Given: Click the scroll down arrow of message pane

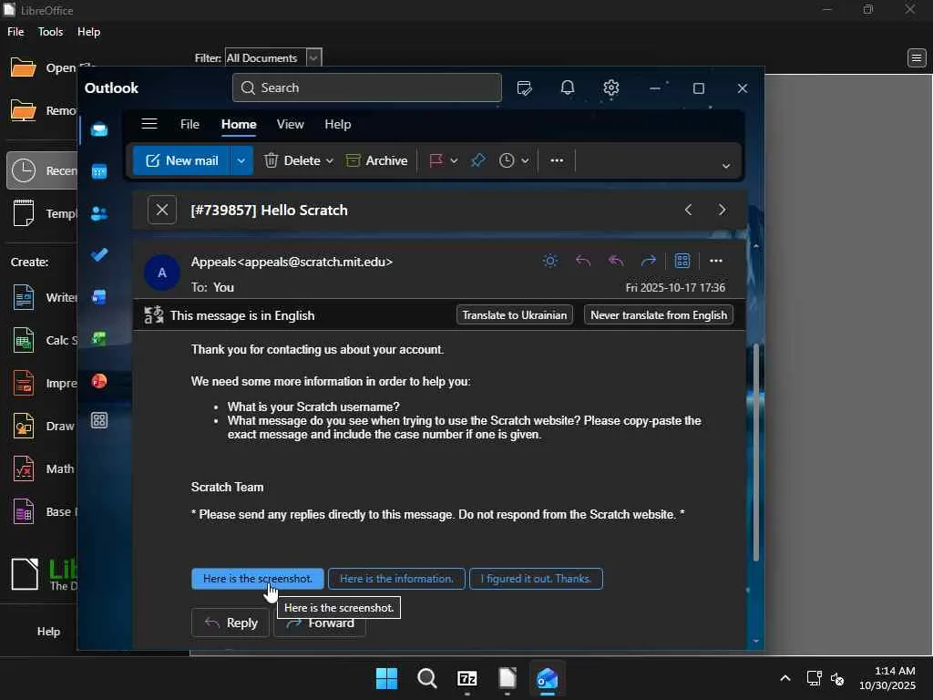Looking at the screenshot, I should (x=755, y=641).
